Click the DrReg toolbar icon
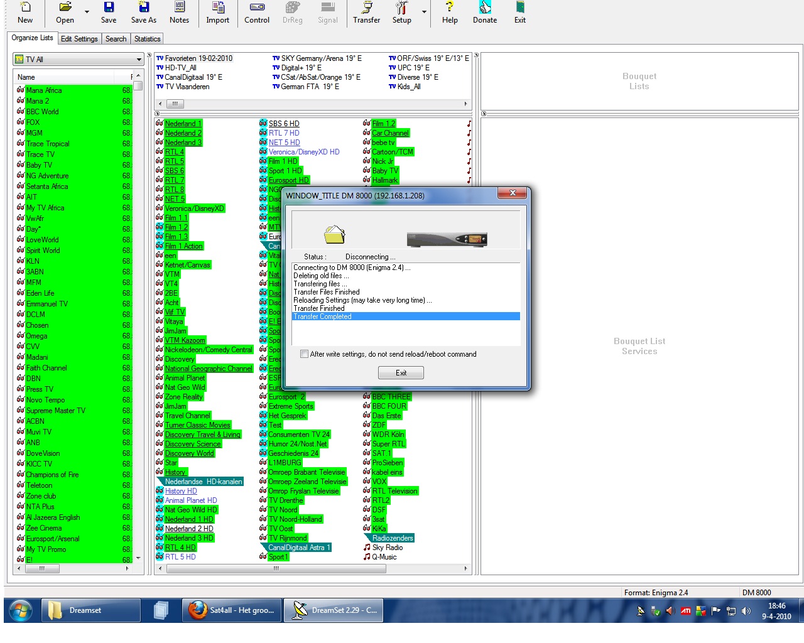The height and width of the screenshot is (643, 804). (293, 13)
